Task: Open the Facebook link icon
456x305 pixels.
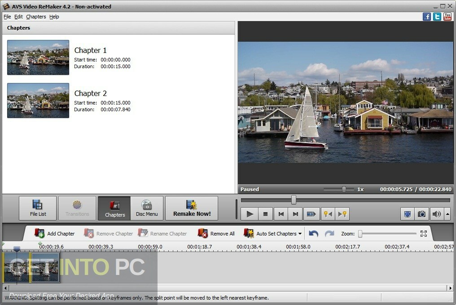Action: pyautogui.click(x=427, y=17)
